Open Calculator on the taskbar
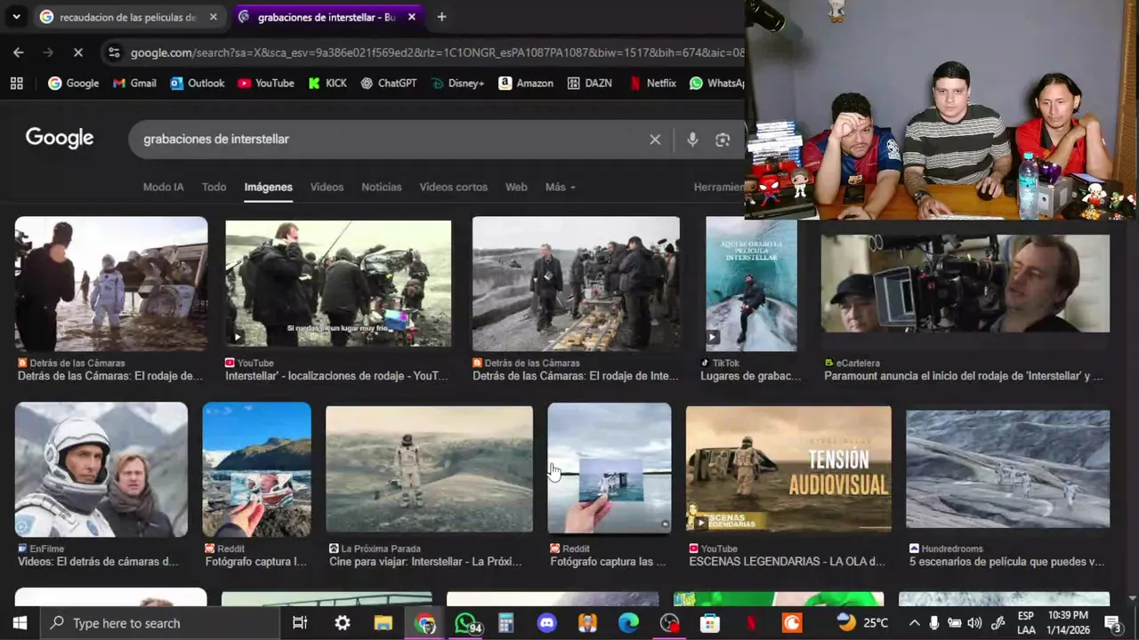This screenshot has height=640, width=1139. [505, 623]
